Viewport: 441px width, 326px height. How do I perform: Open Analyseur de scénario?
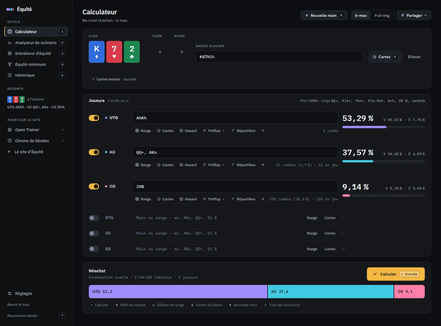[x=36, y=42]
